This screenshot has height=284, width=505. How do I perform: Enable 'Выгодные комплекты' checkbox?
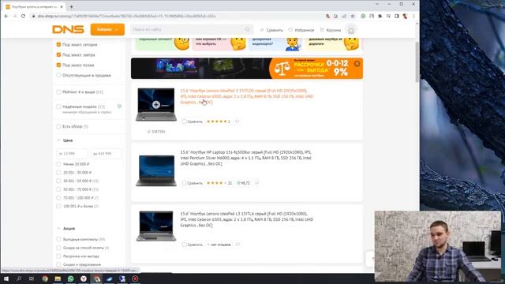[x=58, y=239]
